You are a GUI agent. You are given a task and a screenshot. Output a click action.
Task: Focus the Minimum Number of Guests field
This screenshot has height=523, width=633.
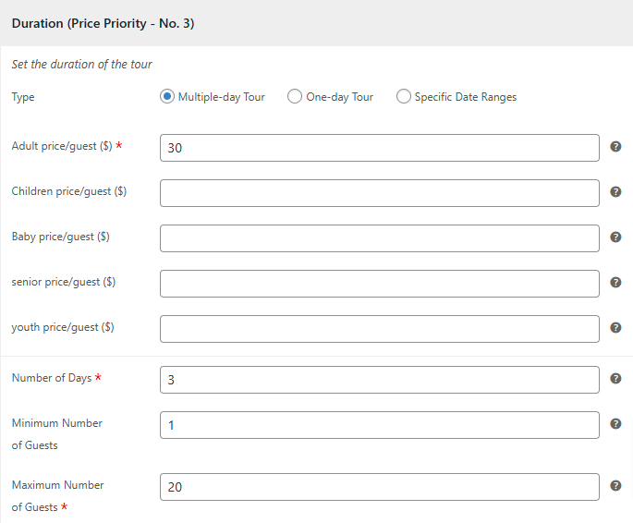[379, 425]
